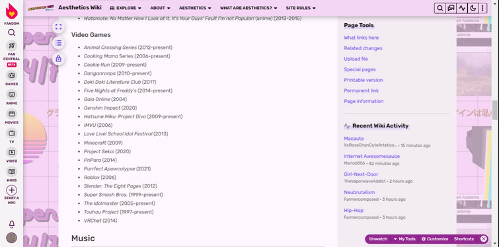Click the Project Sekai (2020) entry

107,152
